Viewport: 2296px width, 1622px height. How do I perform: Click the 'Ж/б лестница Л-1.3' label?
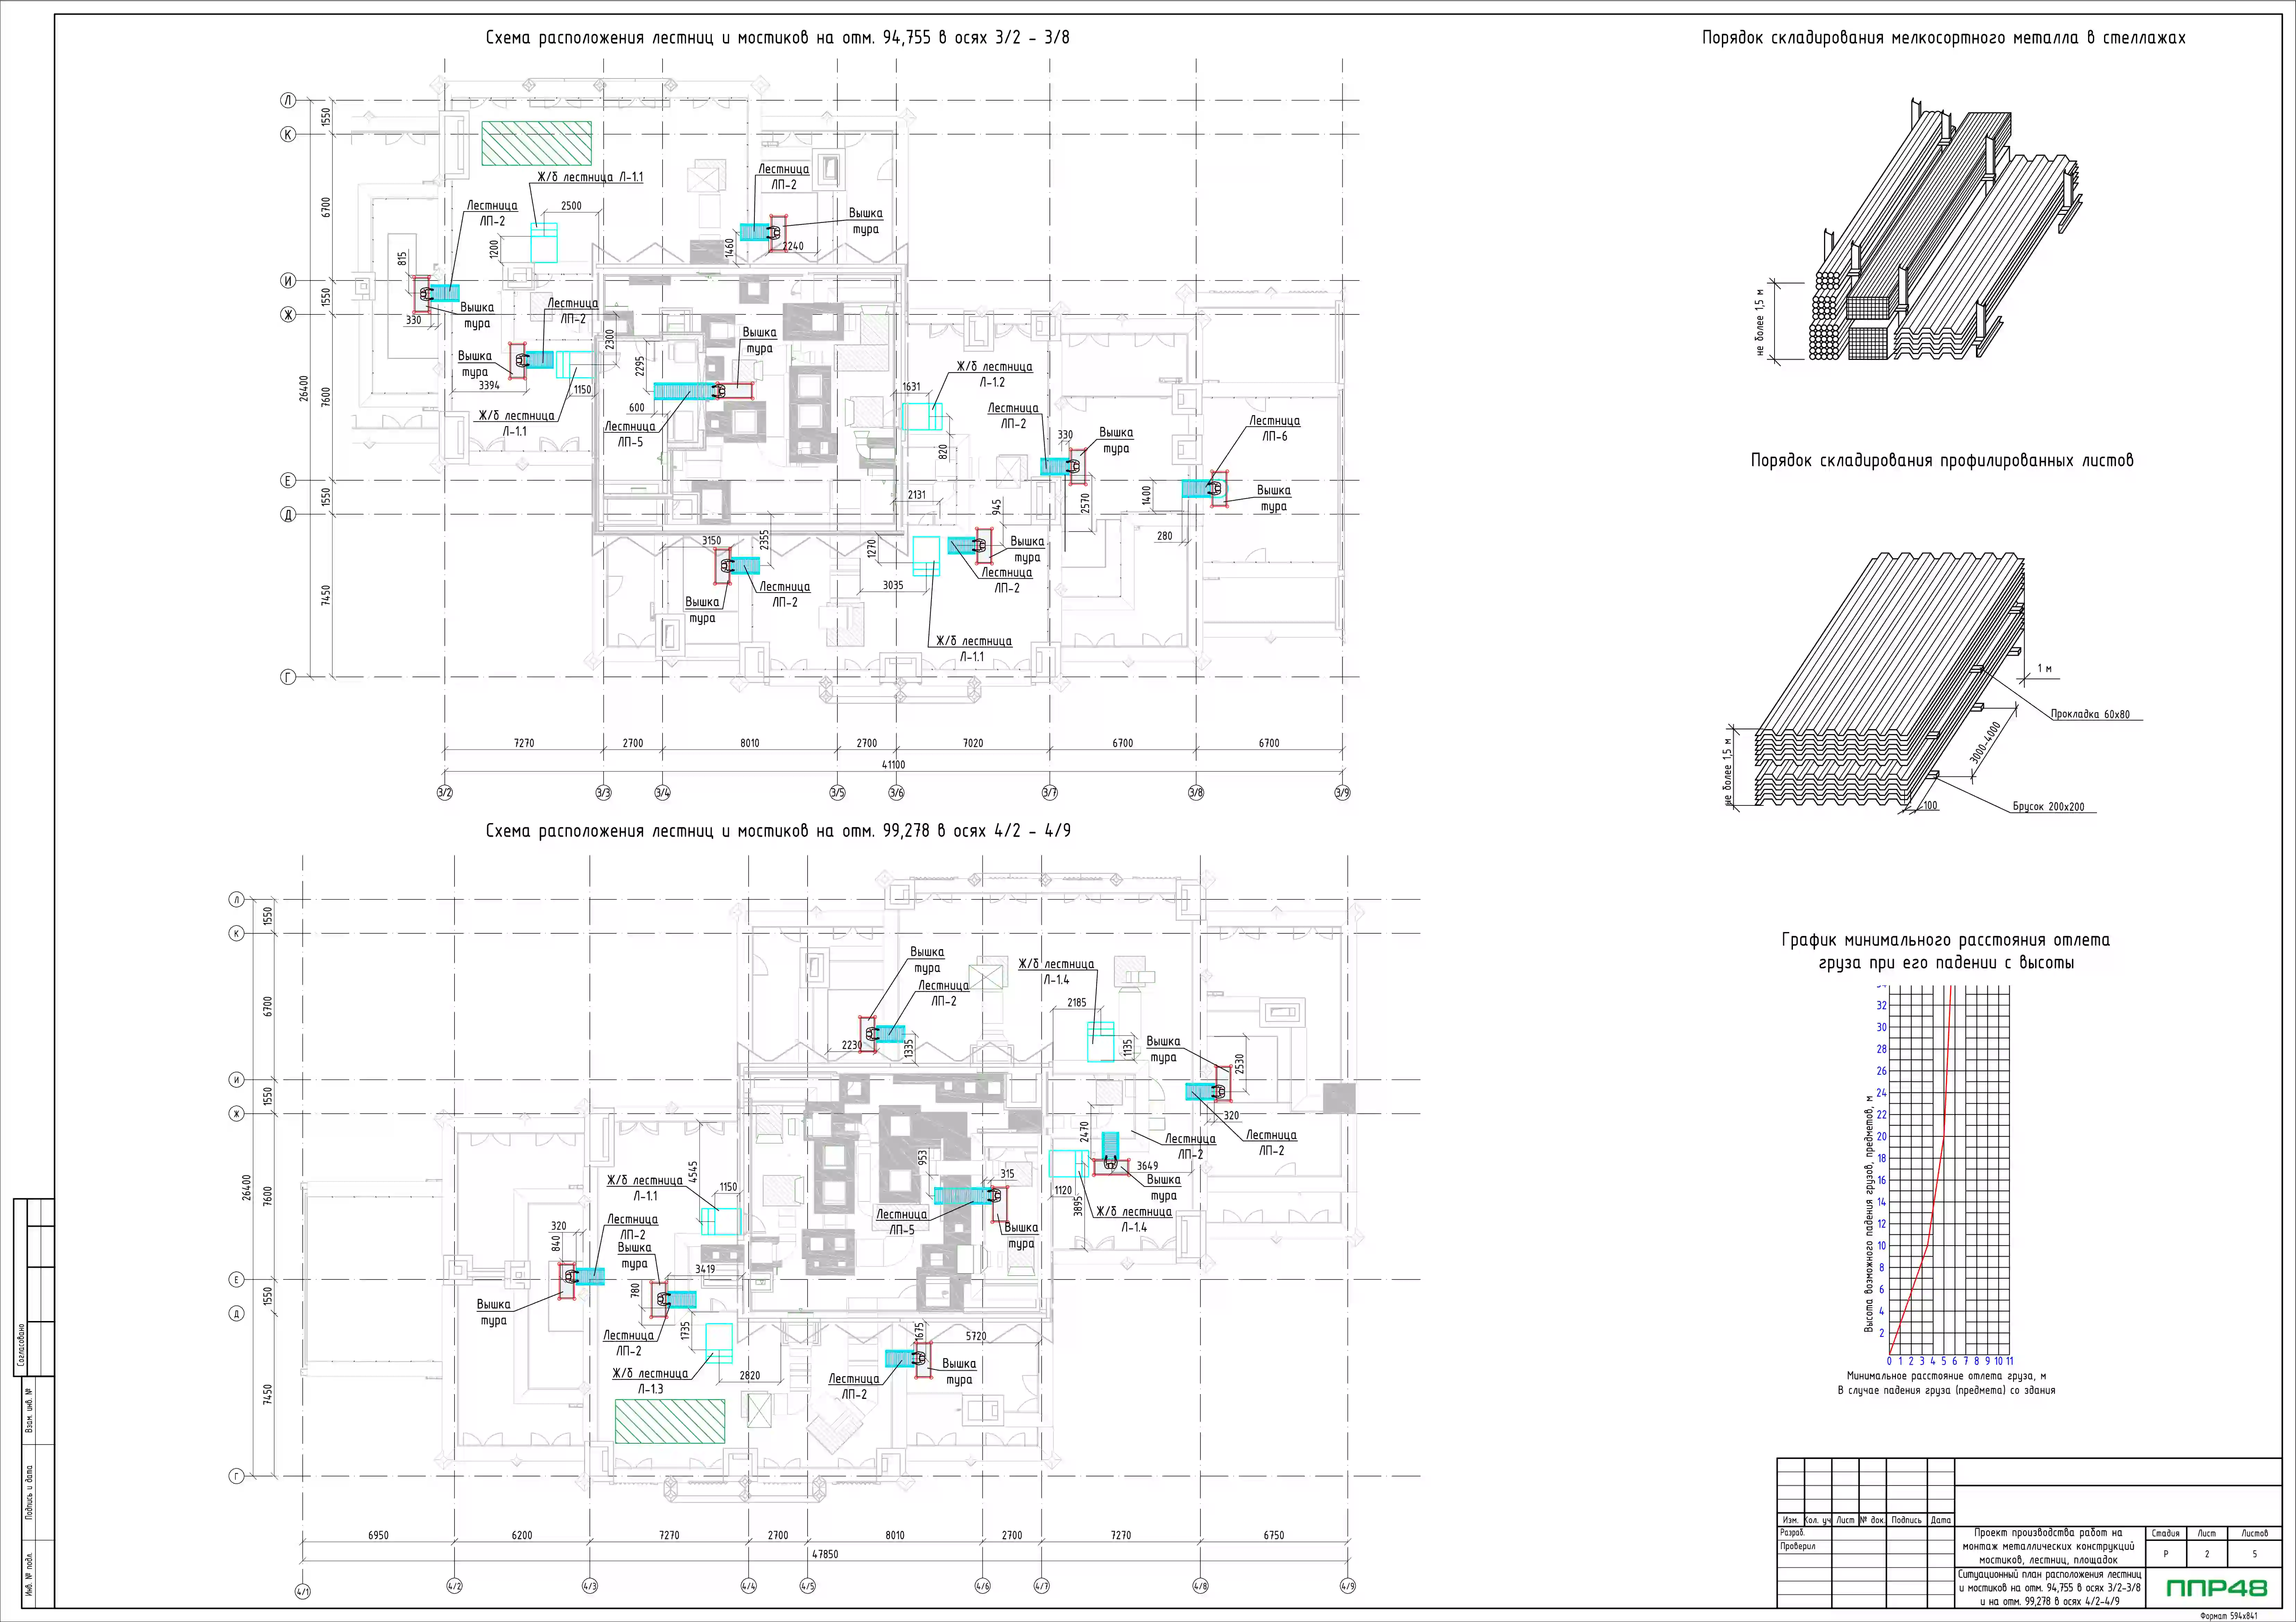650,1381
